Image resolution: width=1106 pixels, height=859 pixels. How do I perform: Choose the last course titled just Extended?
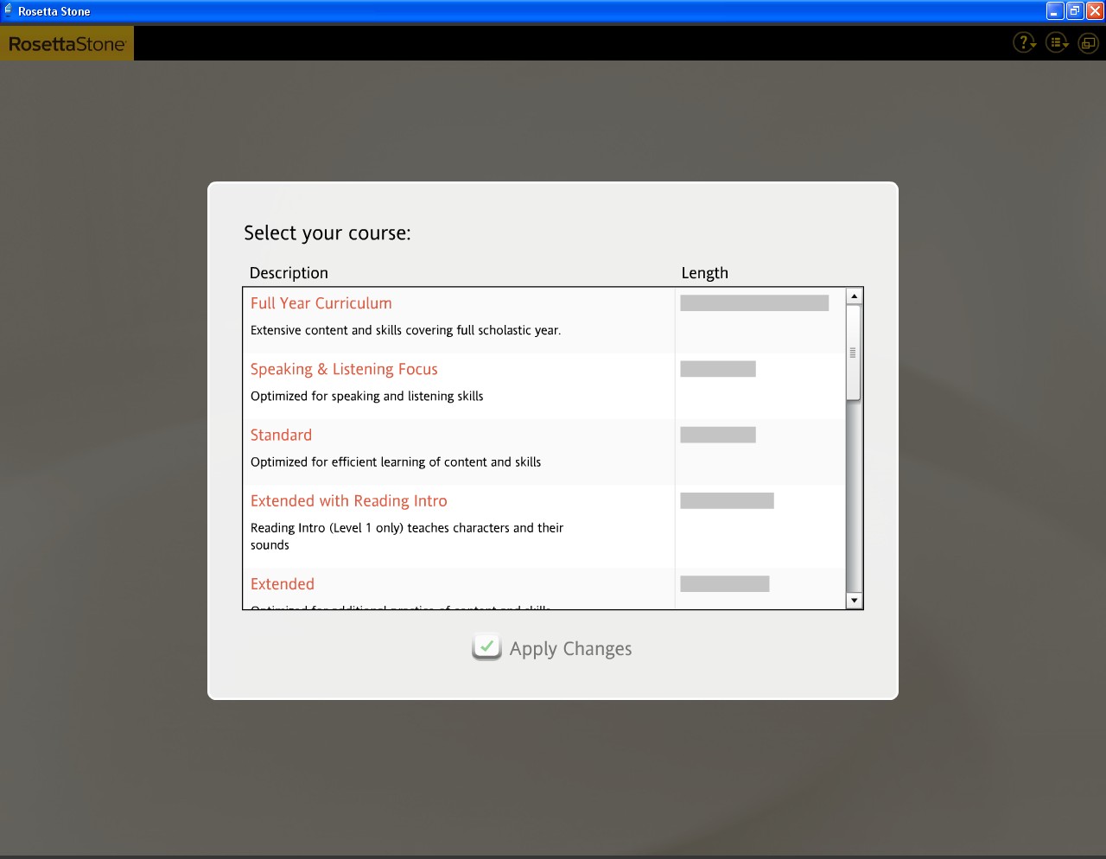pyautogui.click(x=283, y=584)
